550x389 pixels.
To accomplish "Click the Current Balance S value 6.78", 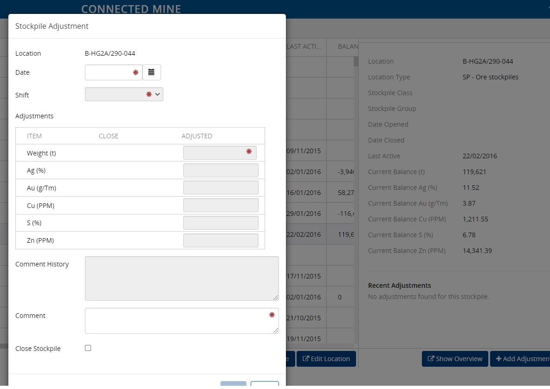I will pos(469,235).
